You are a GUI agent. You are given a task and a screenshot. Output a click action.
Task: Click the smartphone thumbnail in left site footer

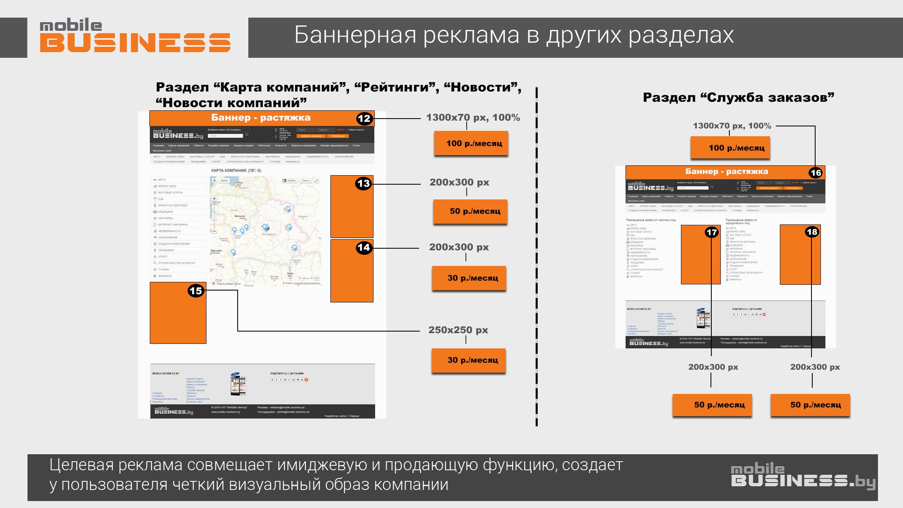238,384
